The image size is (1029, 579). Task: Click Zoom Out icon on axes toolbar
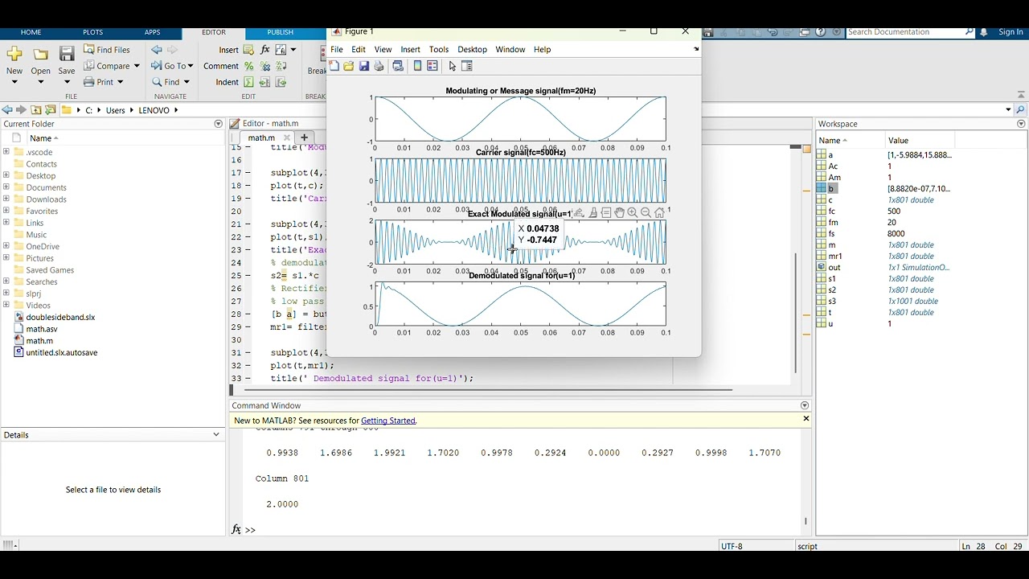(646, 213)
